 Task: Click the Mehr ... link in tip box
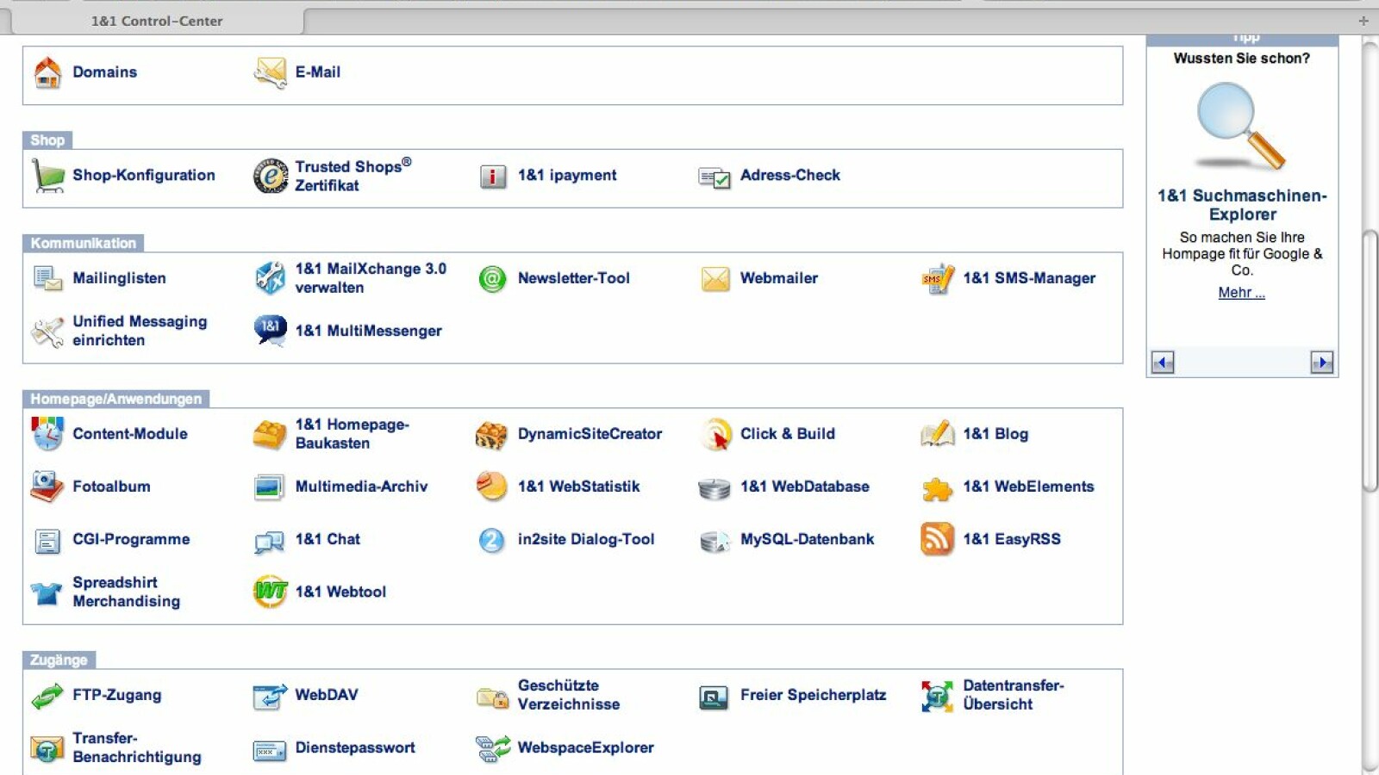[x=1241, y=293]
